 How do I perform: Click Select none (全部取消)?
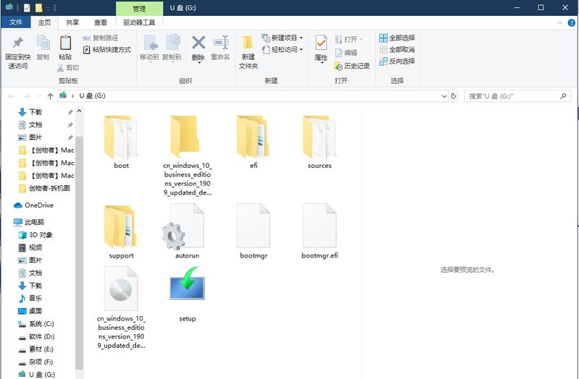[x=397, y=49]
